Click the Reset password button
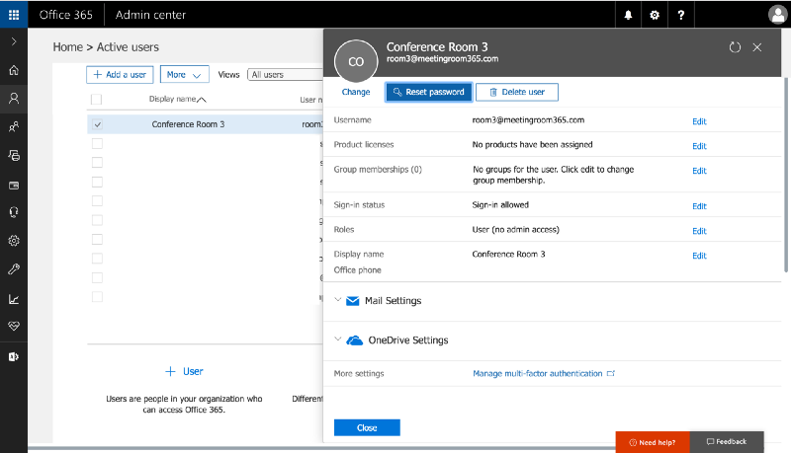Screen dimensions: 791x453 (x=429, y=92)
